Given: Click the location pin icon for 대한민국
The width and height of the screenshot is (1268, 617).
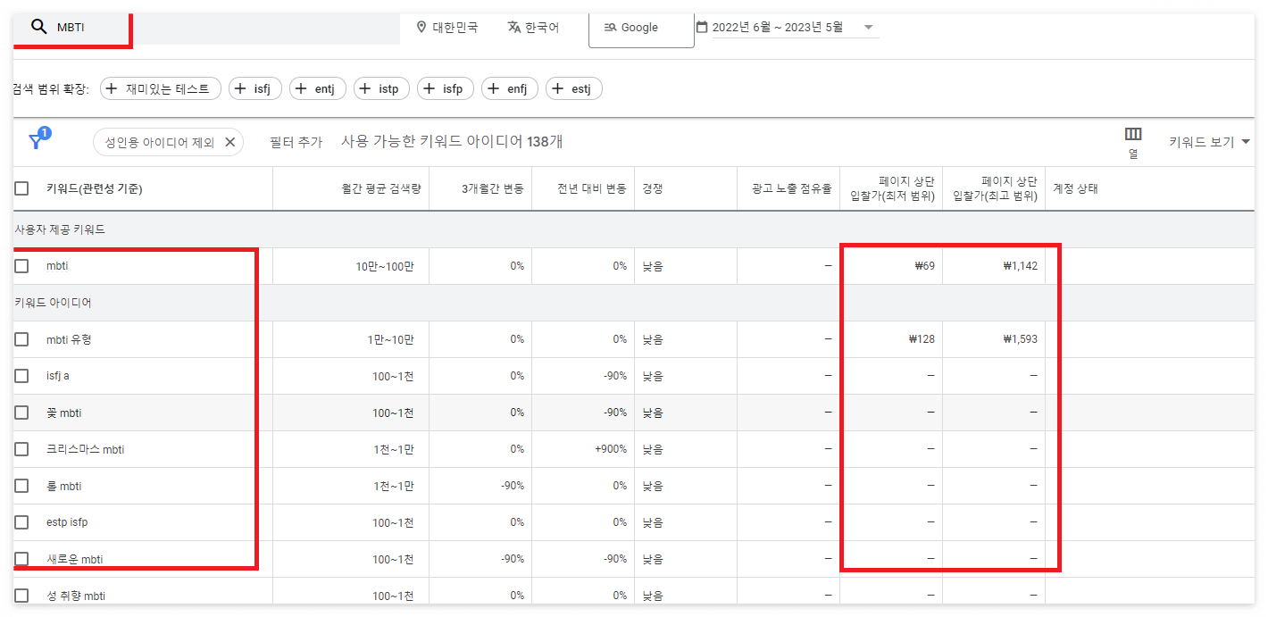Looking at the screenshot, I should [x=420, y=26].
